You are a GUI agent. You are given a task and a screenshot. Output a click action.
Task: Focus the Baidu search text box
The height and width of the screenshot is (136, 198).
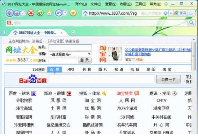pos(102,79)
